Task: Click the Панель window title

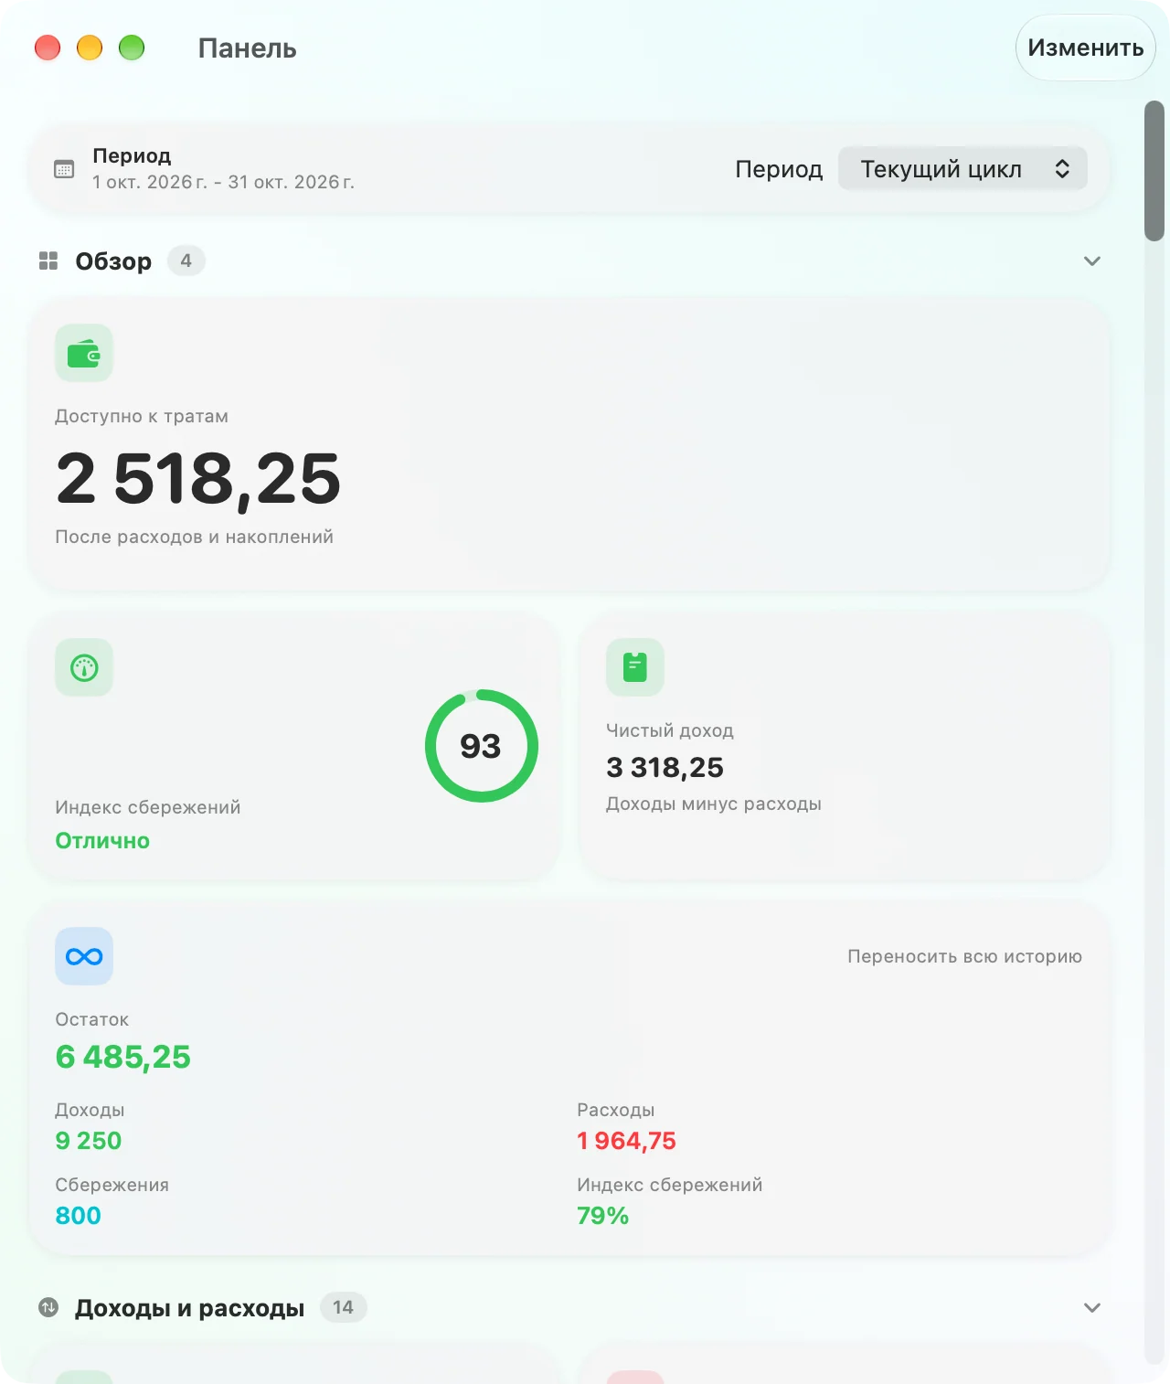Action: pos(248,48)
